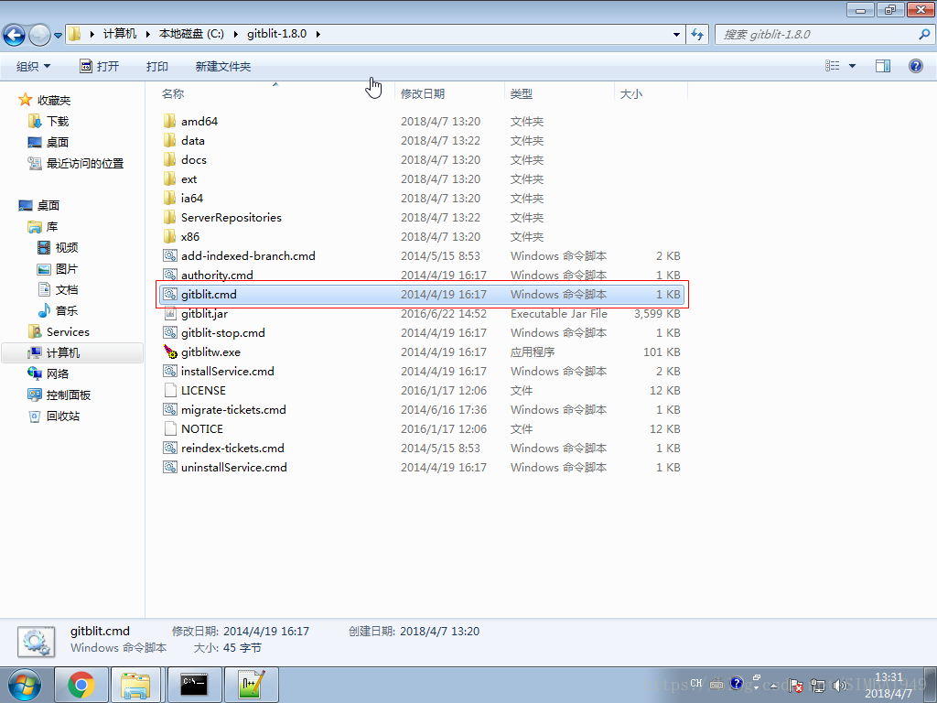Open Services in navigation pane
Image resolution: width=937 pixels, height=703 pixels.
[59, 331]
